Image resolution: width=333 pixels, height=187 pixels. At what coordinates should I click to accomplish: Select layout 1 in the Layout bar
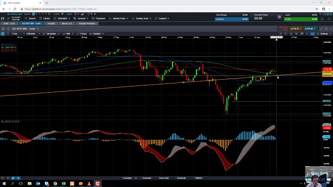[x=33, y=14]
